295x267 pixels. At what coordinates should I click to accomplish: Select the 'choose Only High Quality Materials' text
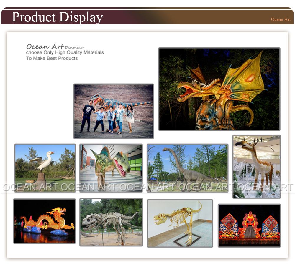pyautogui.click(x=65, y=52)
